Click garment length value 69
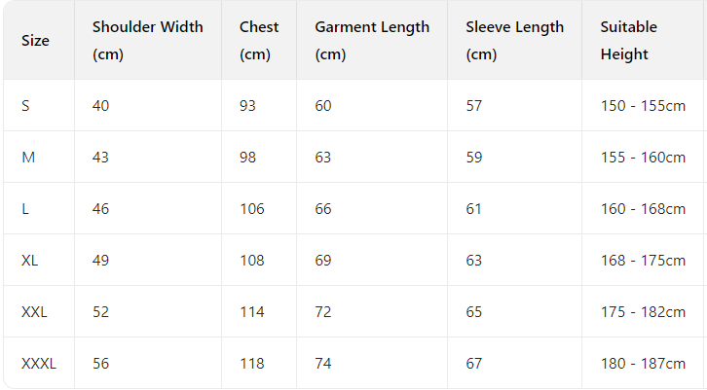707x390 pixels. pyautogui.click(x=323, y=260)
